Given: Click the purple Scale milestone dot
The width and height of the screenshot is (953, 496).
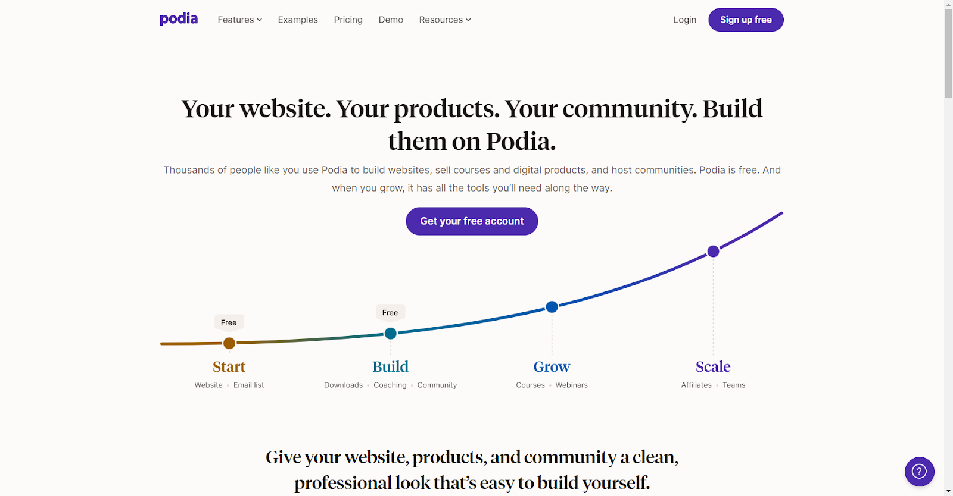Looking at the screenshot, I should (713, 252).
